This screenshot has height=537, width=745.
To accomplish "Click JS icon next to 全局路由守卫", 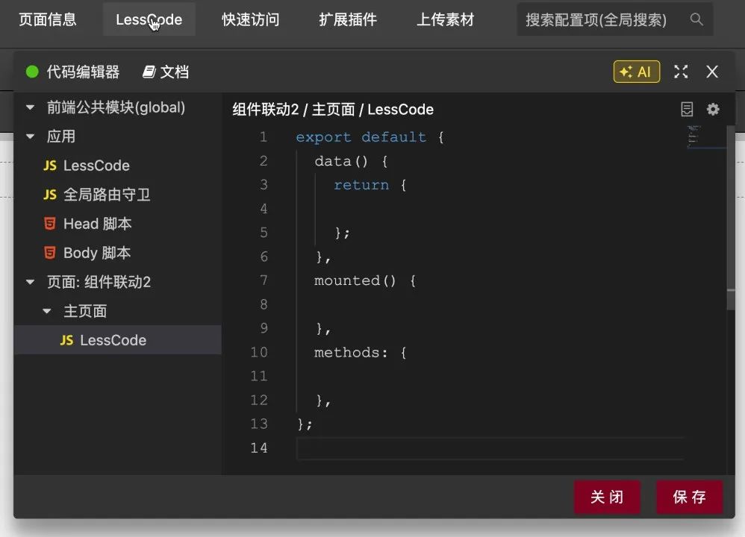I will 50,195.
